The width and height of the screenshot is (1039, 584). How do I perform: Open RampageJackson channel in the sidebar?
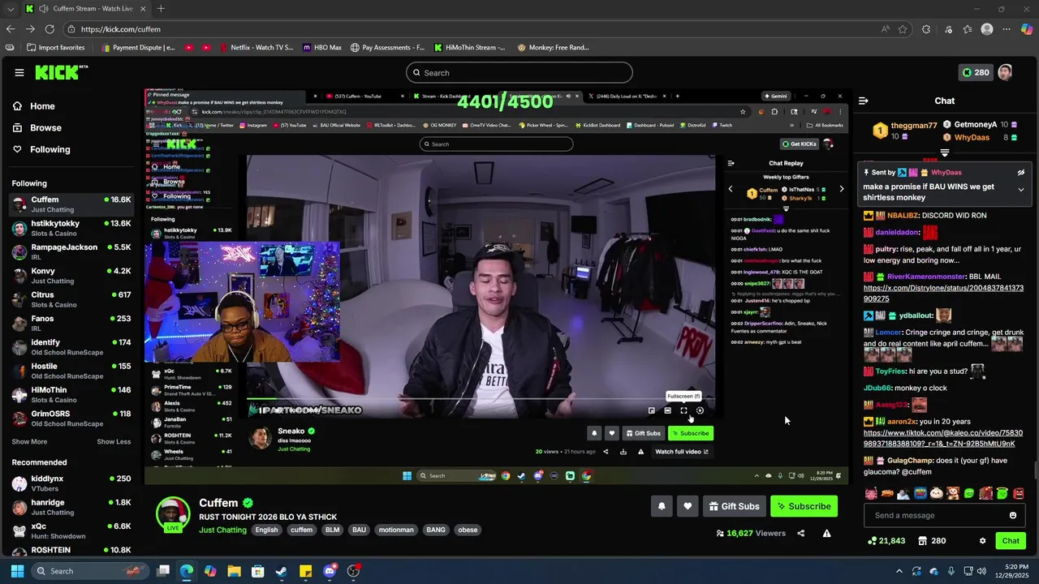pyautogui.click(x=71, y=251)
